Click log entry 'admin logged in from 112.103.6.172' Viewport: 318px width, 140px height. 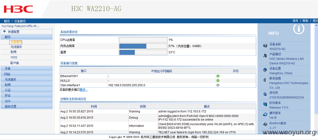pyautogui.click(x=182, y=111)
